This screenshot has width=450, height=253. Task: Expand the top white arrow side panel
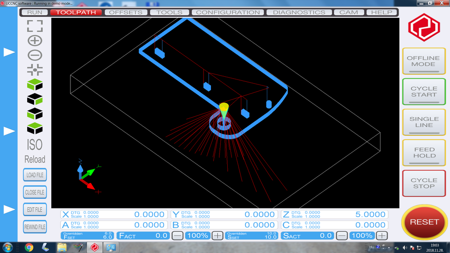(9, 52)
